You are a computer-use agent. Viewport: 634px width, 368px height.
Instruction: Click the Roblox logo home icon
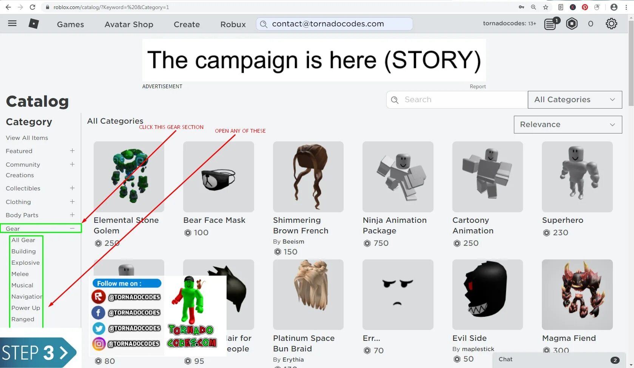[34, 24]
